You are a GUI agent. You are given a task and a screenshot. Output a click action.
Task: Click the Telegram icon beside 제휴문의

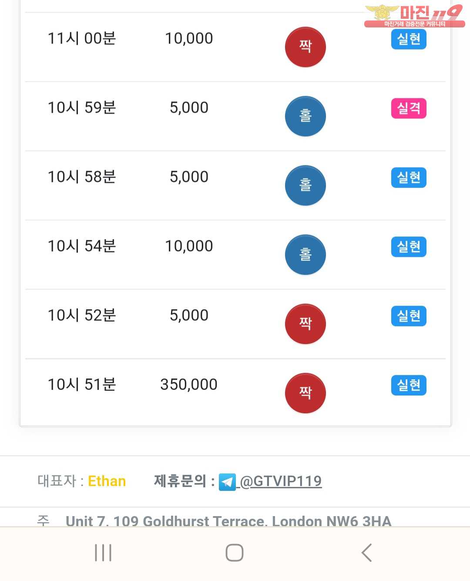[x=227, y=482]
